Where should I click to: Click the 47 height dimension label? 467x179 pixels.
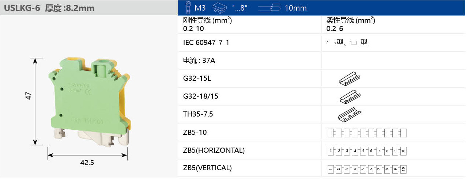pos(29,96)
